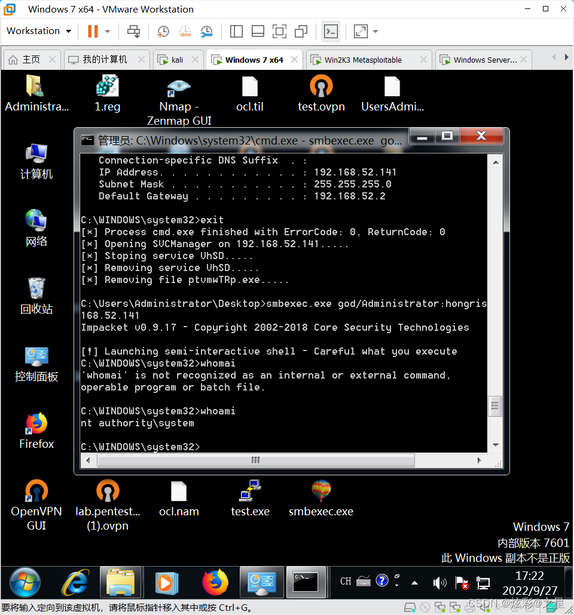
Task: Select the smbexec.exe desktop icon
Action: (321, 499)
